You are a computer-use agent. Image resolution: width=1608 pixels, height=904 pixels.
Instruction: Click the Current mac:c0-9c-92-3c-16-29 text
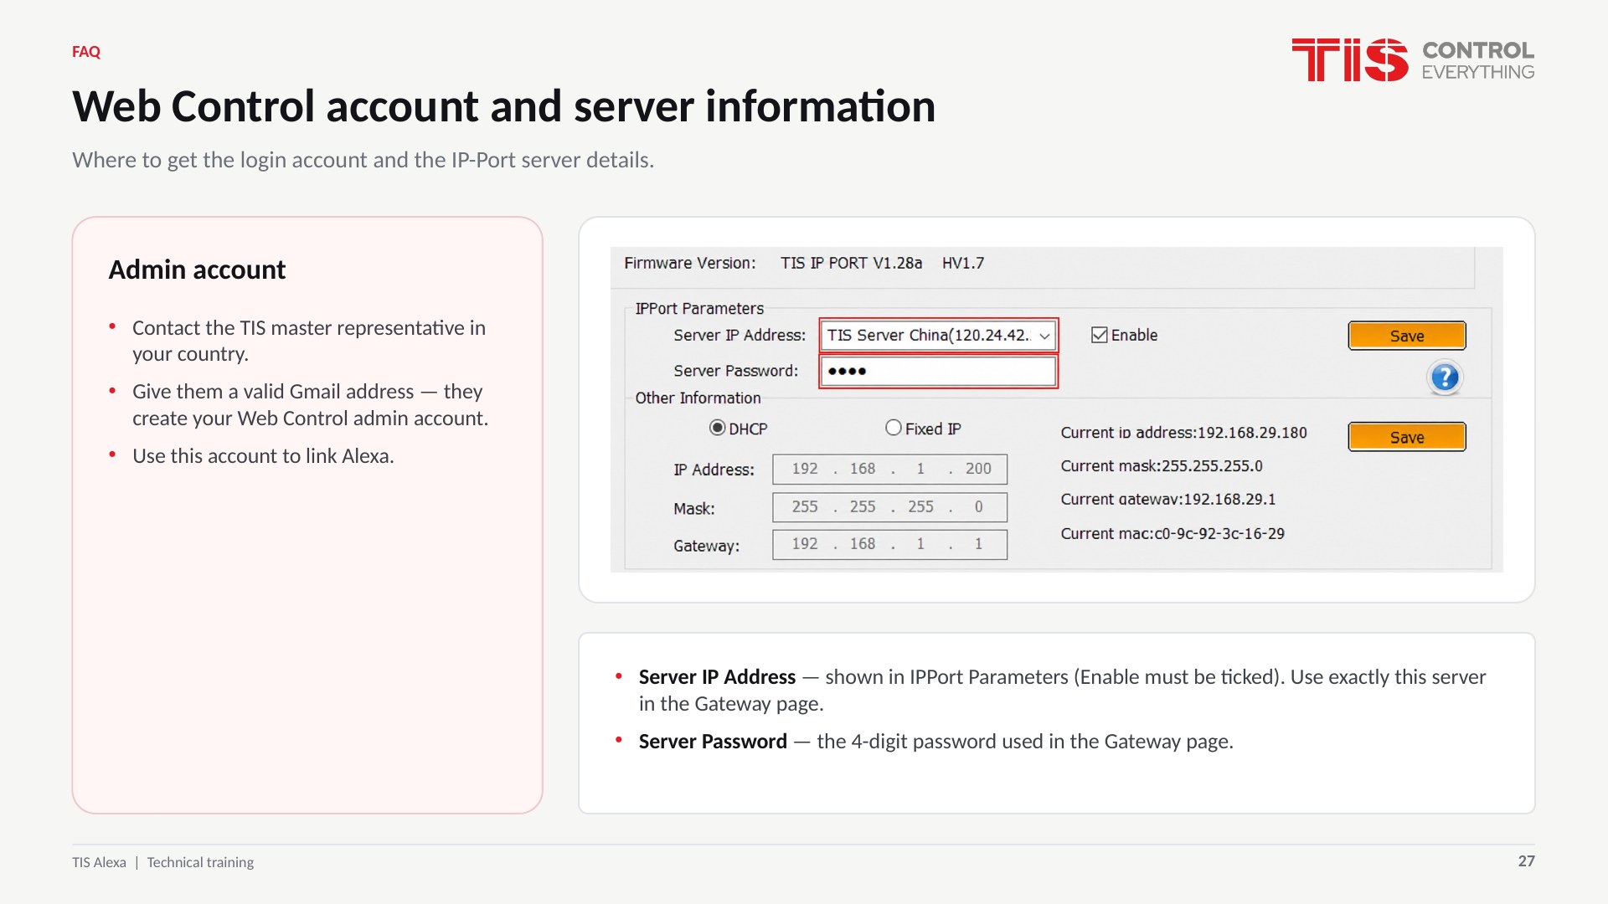[x=1172, y=533]
